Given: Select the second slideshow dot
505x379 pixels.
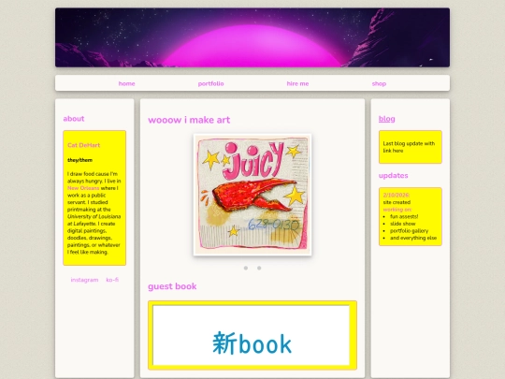Looking at the screenshot, I should tap(259, 268).
